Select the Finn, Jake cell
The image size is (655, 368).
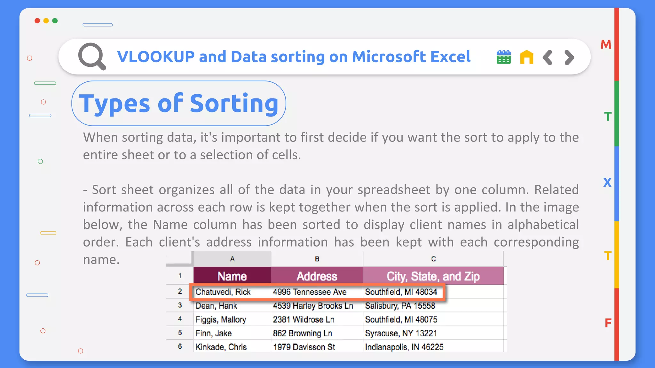pos(232,333)
